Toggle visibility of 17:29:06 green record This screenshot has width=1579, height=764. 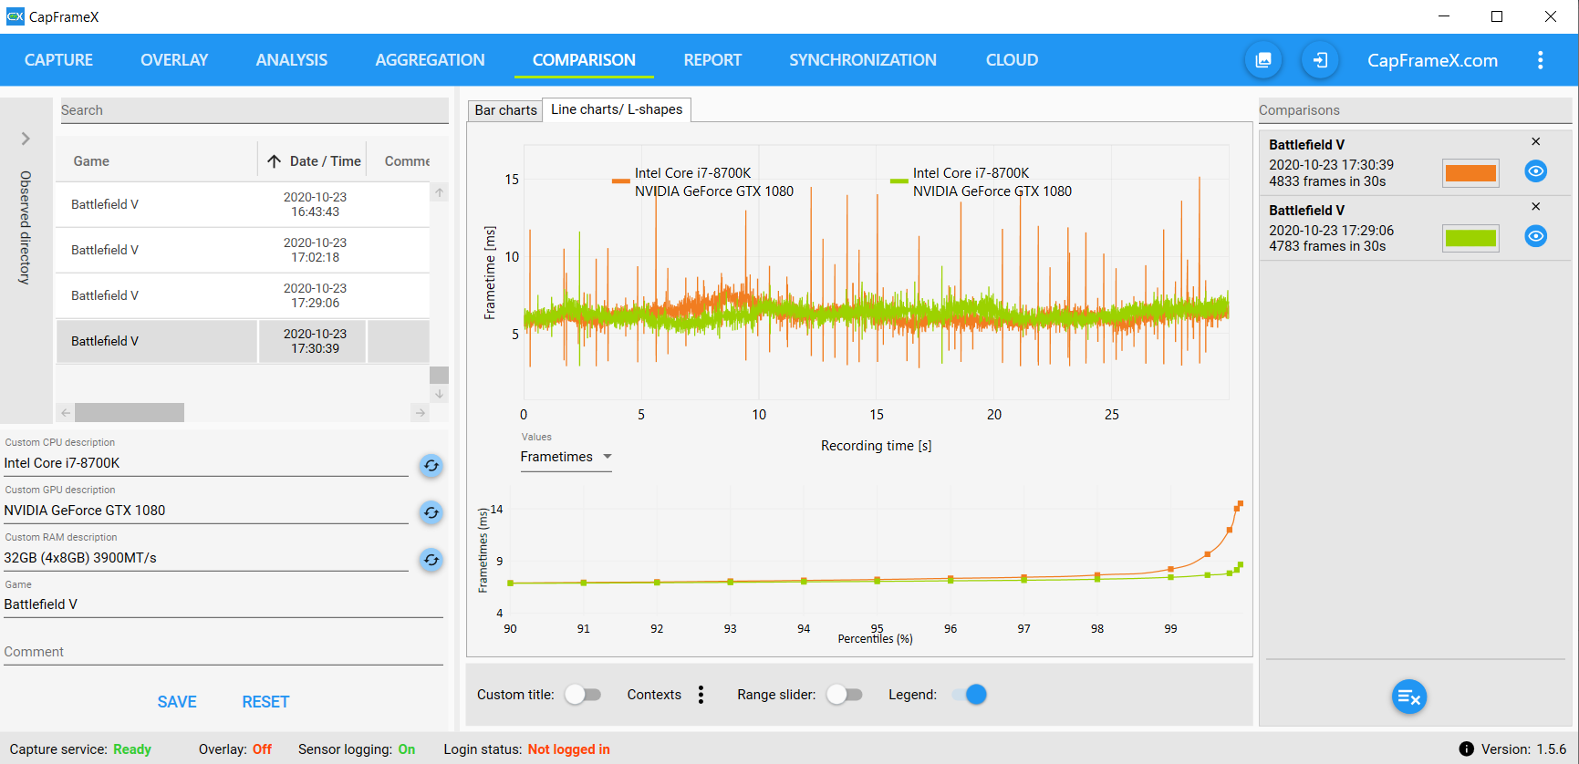pos(1536,237)
